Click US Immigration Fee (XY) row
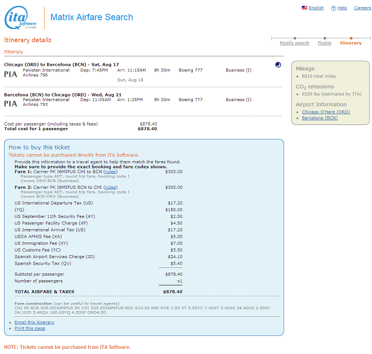This screenshot has width=372, height=354. tap(98, 243)
